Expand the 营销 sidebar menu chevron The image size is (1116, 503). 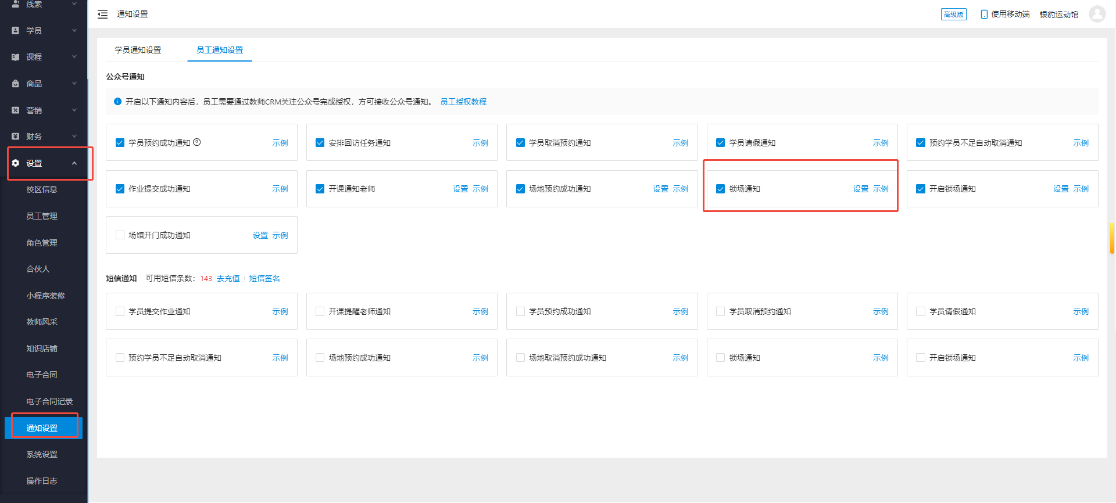[74, 110]
